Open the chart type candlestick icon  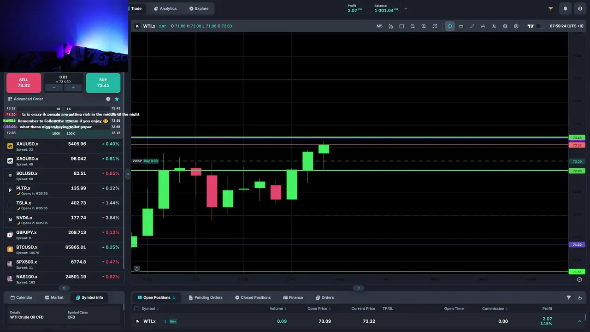(390, 26)
